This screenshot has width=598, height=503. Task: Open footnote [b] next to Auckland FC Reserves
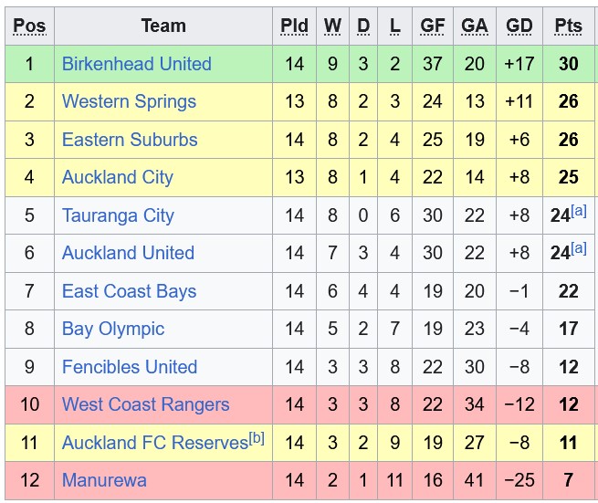point(257,438)
